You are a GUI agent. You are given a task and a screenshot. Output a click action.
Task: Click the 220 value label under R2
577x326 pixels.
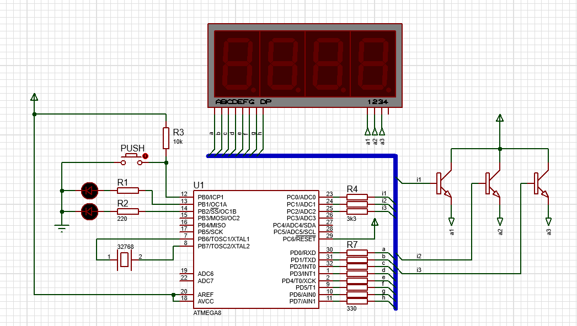point(122,219)
